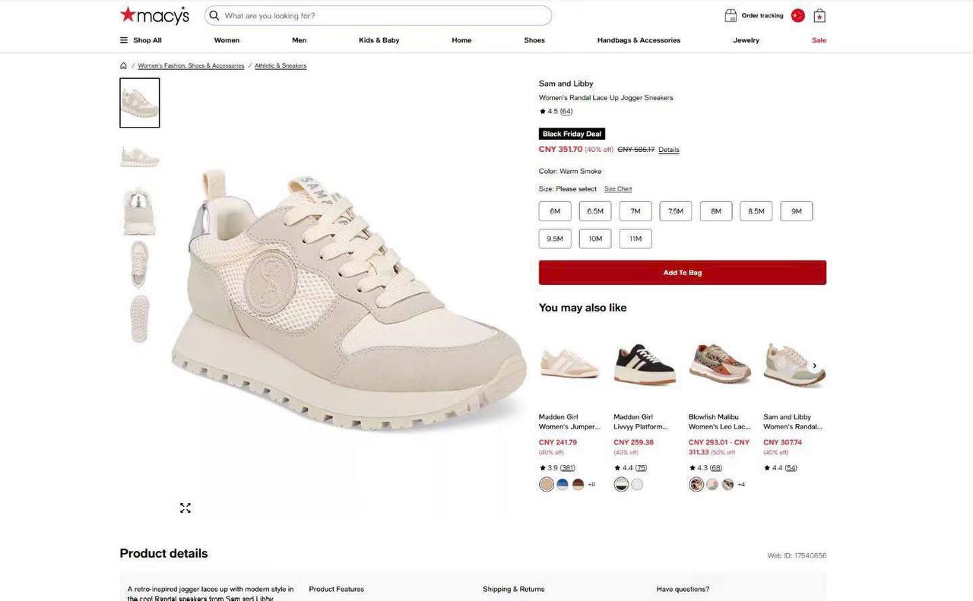Click the Macy's star logo

coord(128,14)
